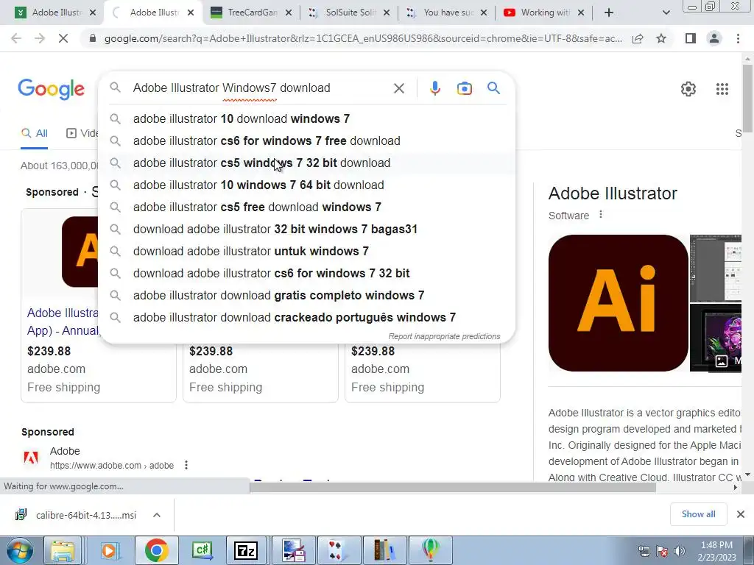The image size is (754, 565).
Task: Choose suggestion 32 bit windows 7 bagas31
Action: 308,230
